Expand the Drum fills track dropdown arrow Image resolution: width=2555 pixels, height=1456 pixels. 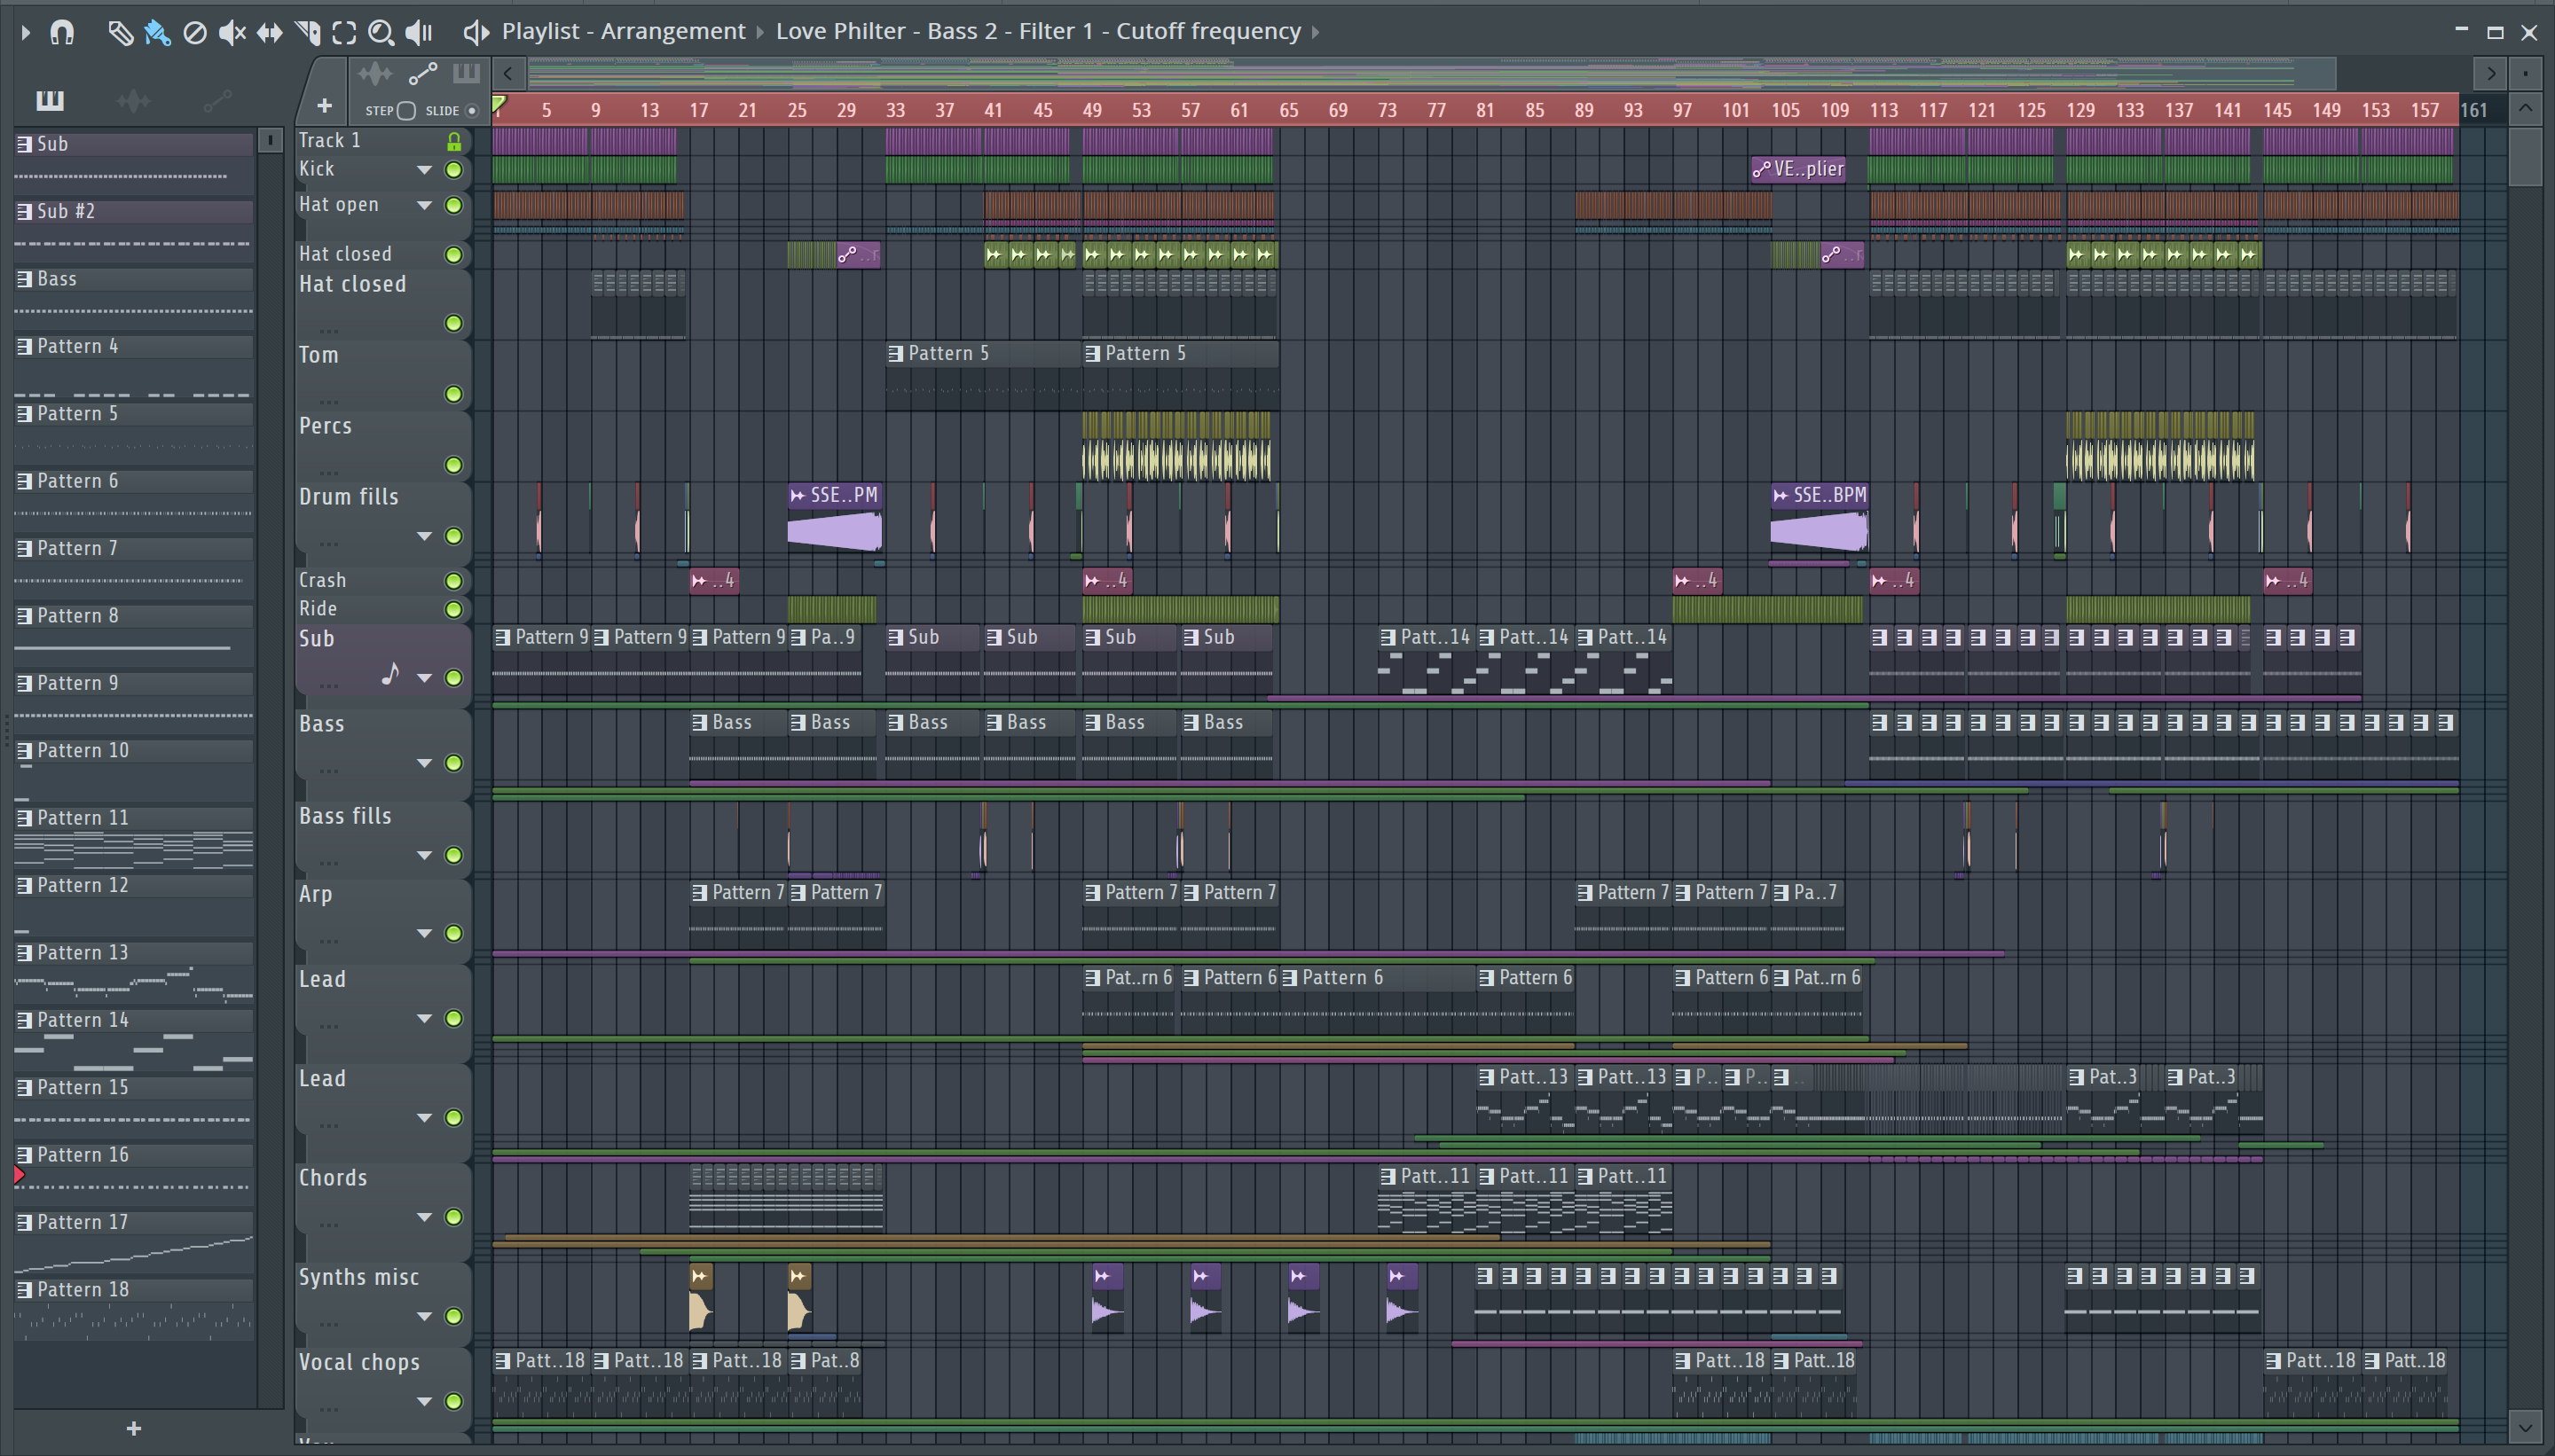point(424,536)
